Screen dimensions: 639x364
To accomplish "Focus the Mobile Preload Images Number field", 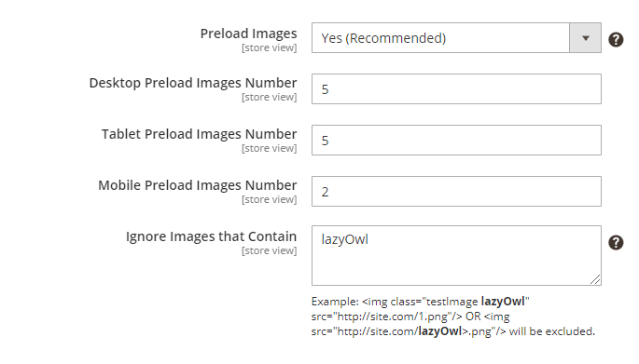I will click(456, 192).
